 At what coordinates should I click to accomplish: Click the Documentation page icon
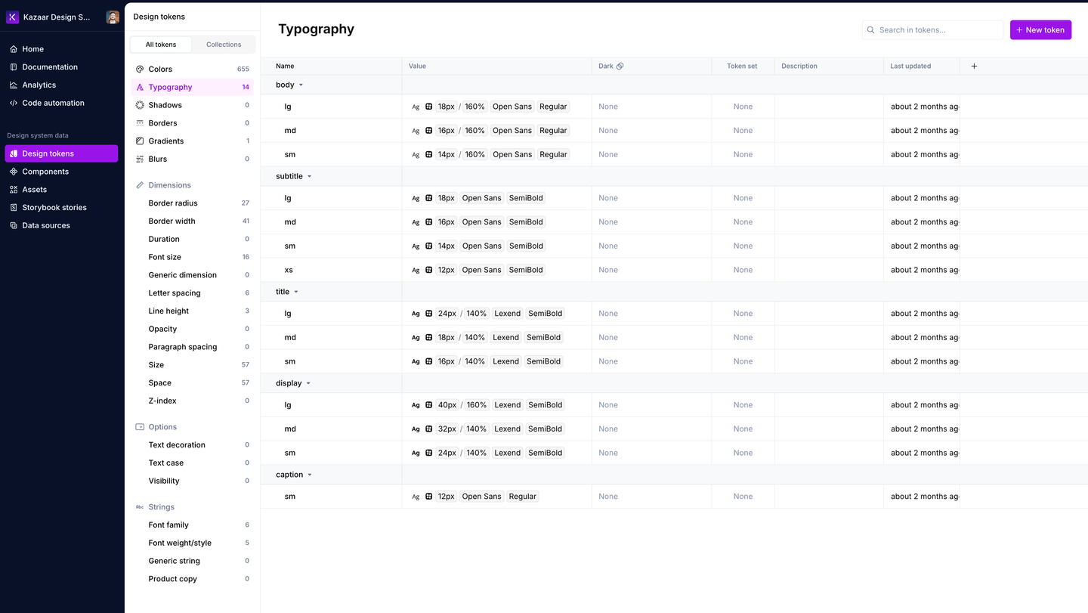click(x=14, y=67)
